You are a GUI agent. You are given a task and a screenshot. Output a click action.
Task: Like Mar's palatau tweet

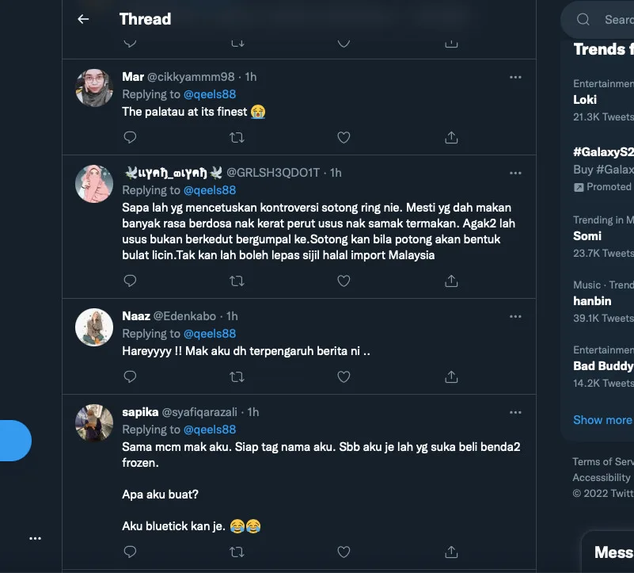(344, 137)
